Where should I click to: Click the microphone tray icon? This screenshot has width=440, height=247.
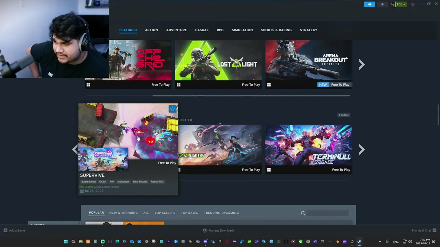coord(387,242)
